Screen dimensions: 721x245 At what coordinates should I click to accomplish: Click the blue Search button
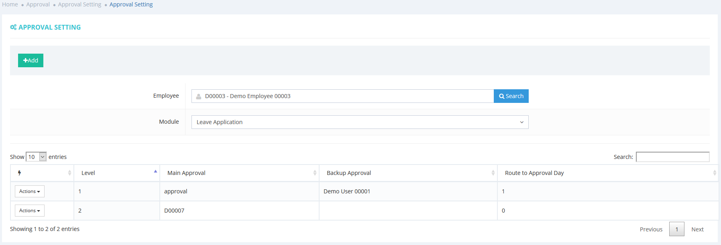tap(511, 96)
